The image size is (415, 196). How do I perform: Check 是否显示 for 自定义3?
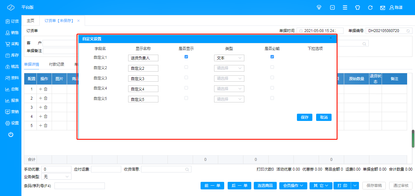click(186, 78)
